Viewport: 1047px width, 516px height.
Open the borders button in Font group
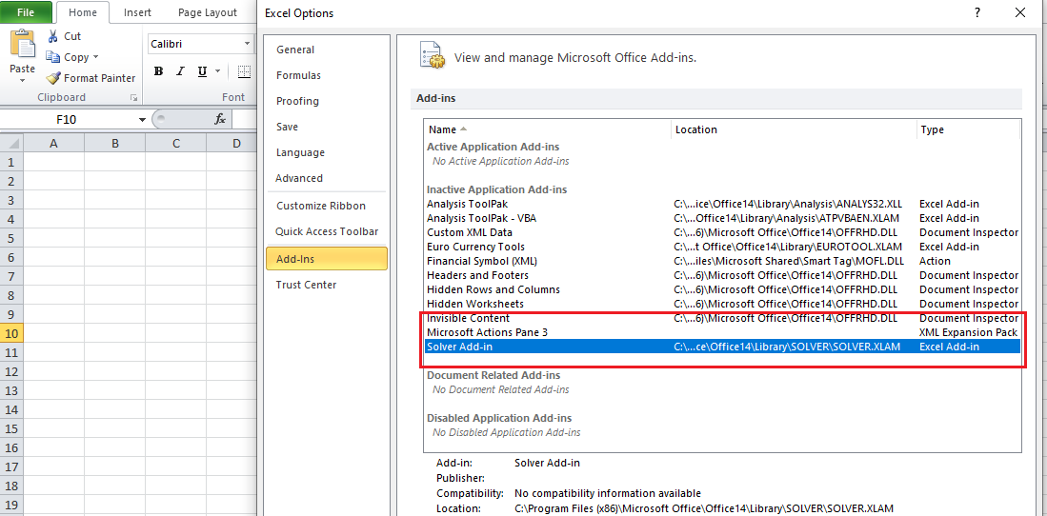click(245, 71)
